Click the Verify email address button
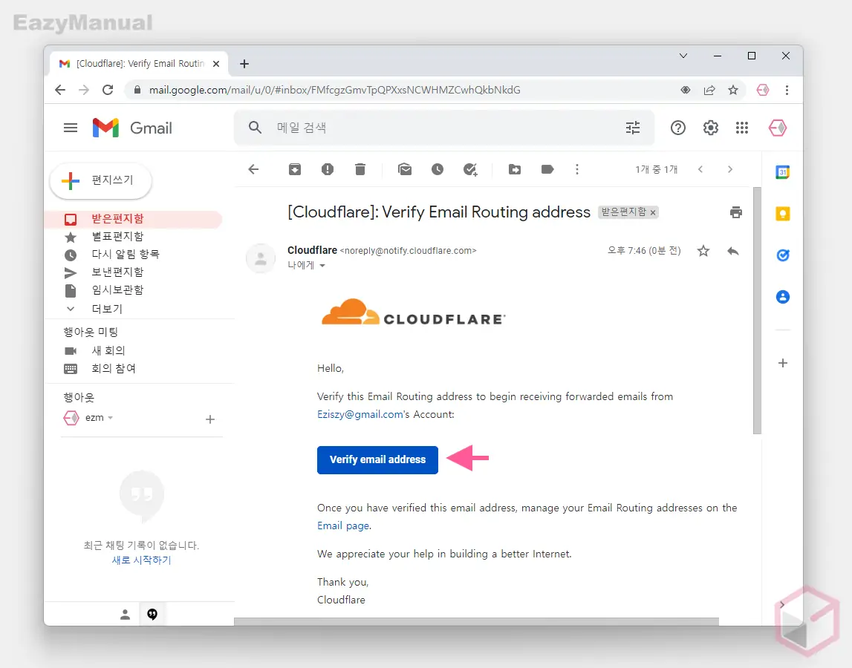852x668 pixels. pyautogui.click(x=377, y=459)
